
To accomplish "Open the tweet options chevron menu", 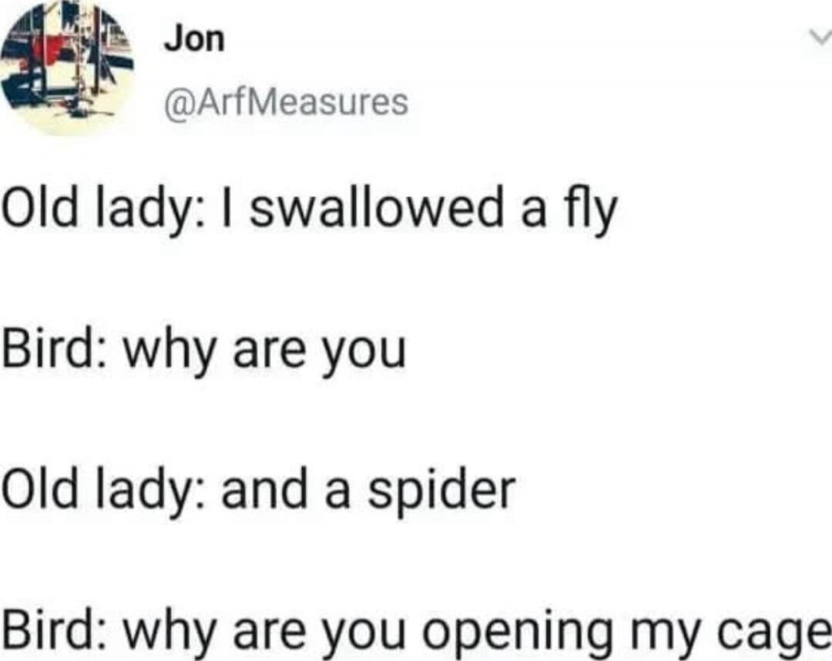I will (820, 38).
